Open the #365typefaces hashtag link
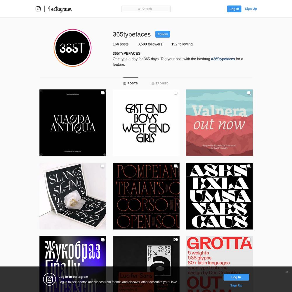 [223, 59]
